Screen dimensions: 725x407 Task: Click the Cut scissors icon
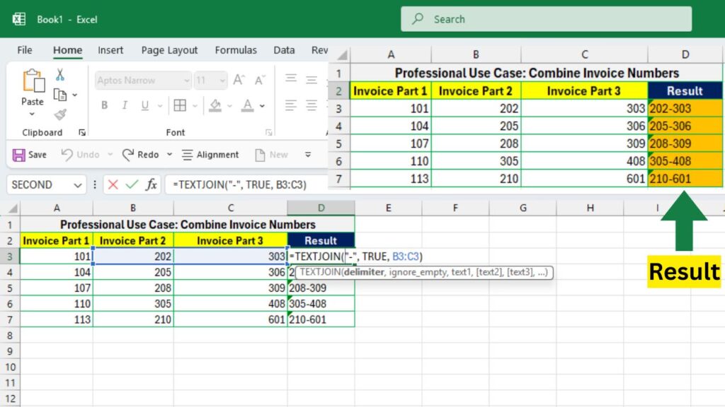[x=60, y=75]
